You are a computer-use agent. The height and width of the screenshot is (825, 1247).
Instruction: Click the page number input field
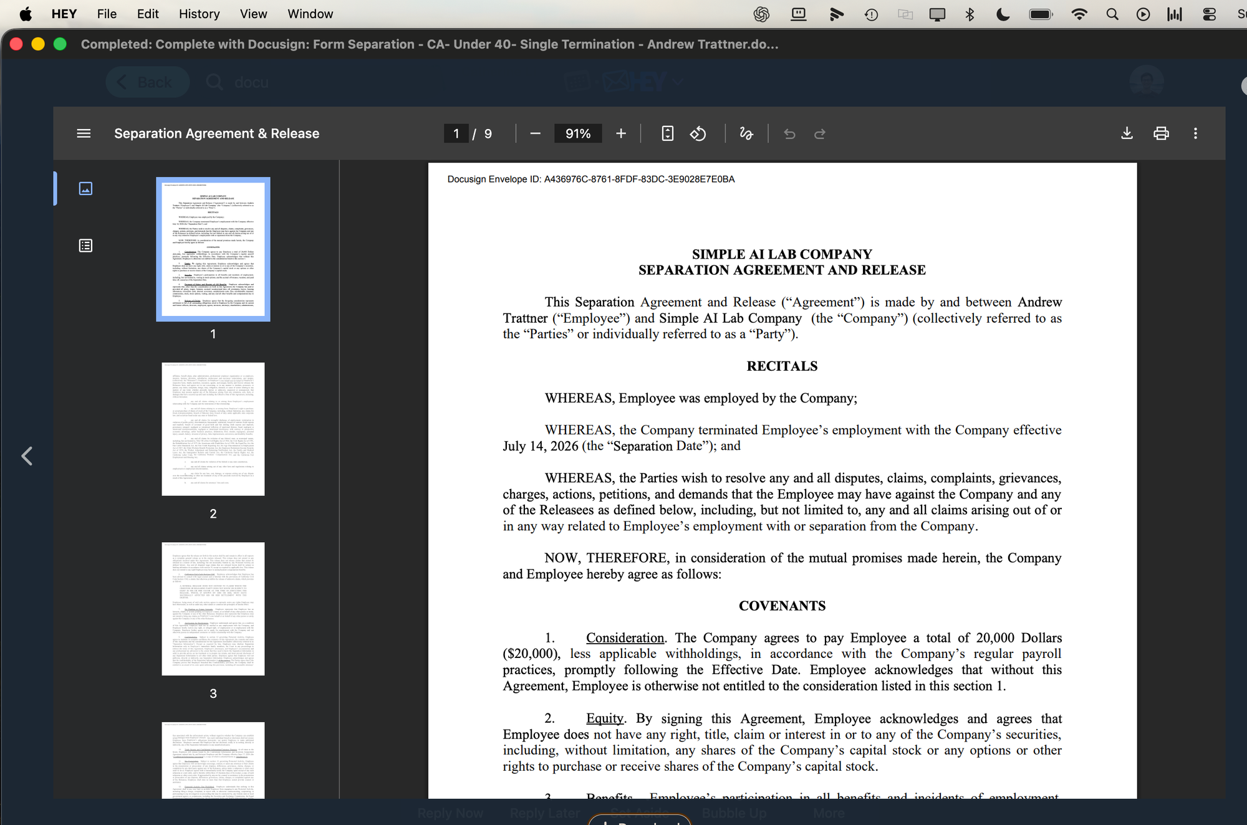pos(456,133)
